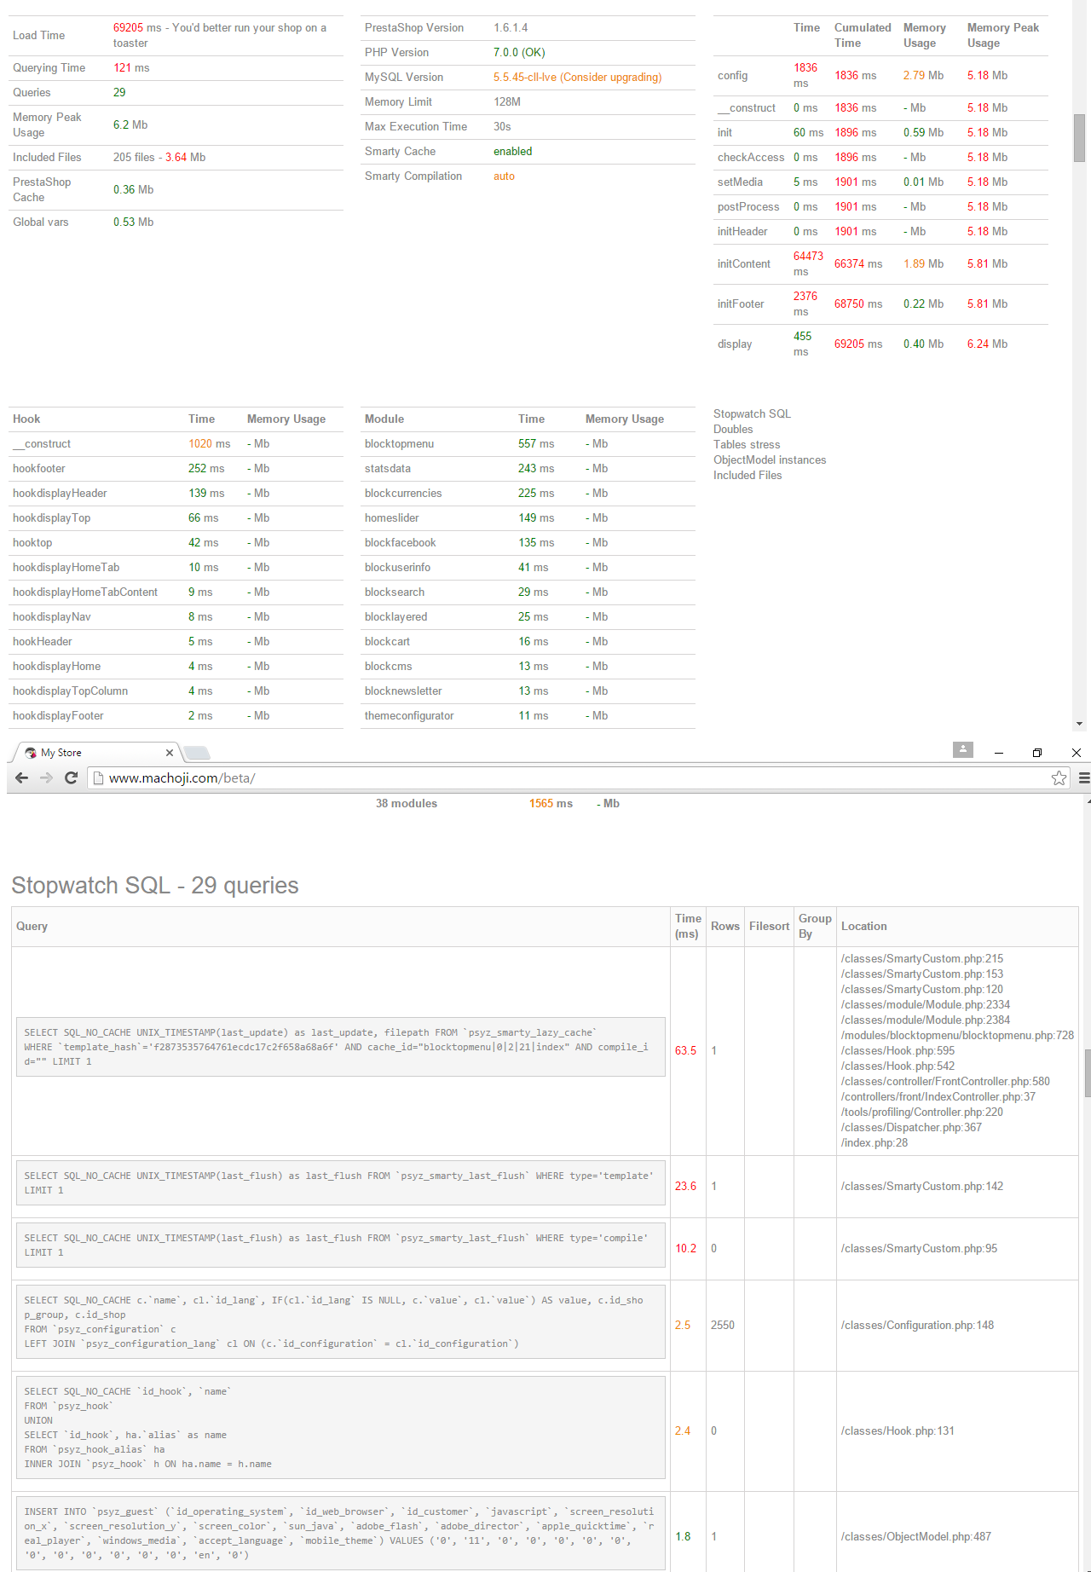Open the Doubles section link
Screen dimensions: 1091x1572
point(733,430)
